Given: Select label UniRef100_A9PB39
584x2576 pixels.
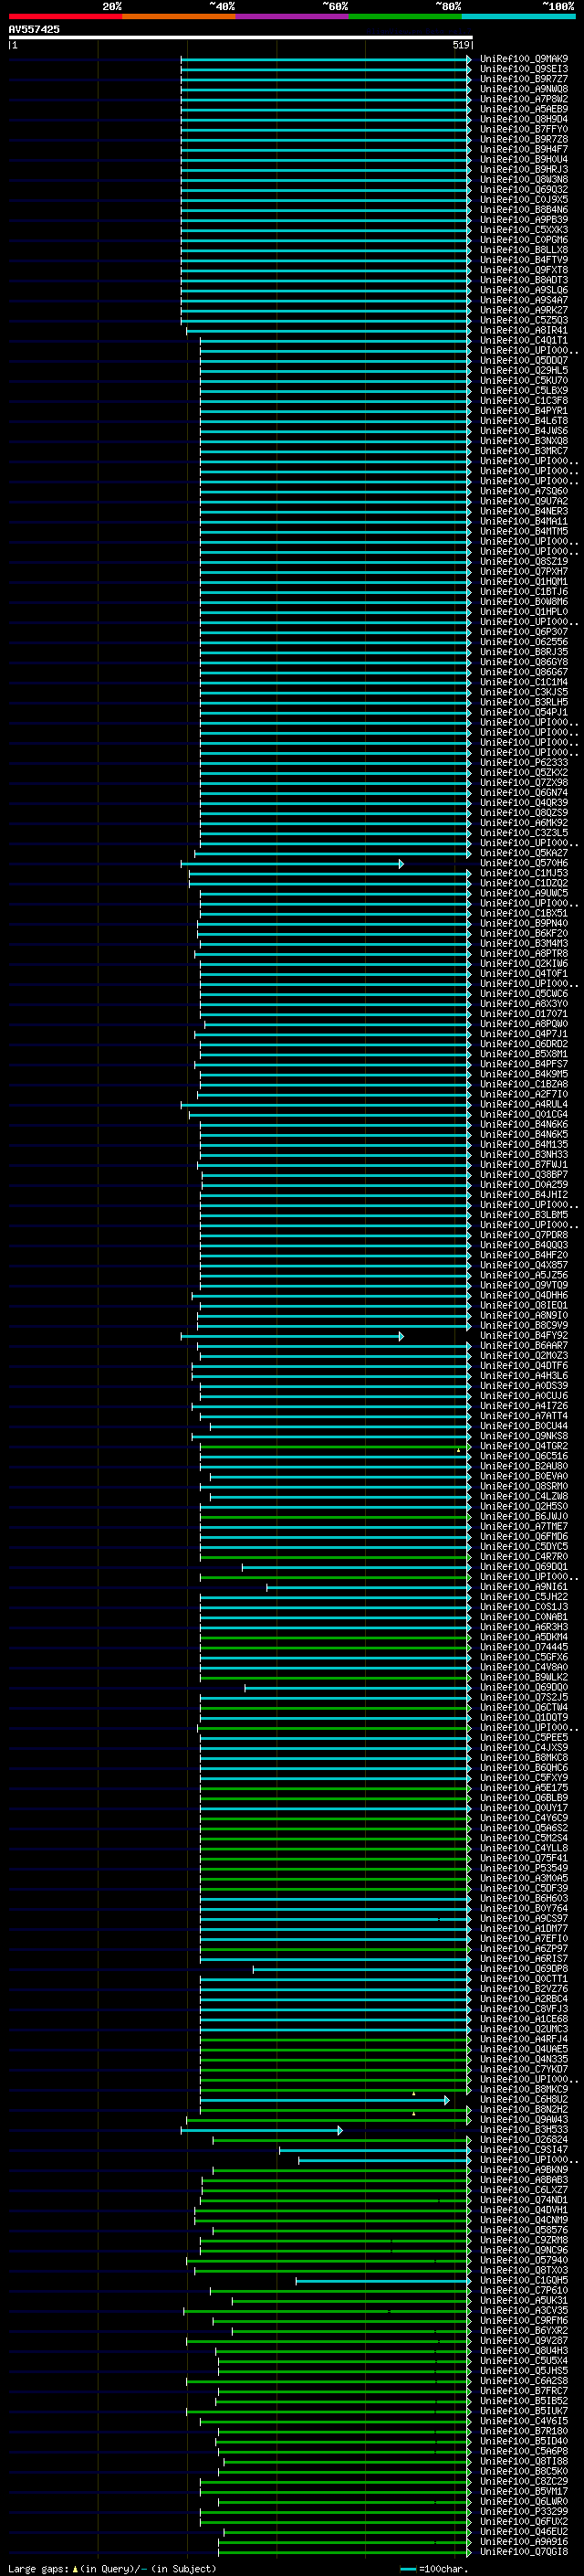Looking at the screenshot, I should point(523,219).
